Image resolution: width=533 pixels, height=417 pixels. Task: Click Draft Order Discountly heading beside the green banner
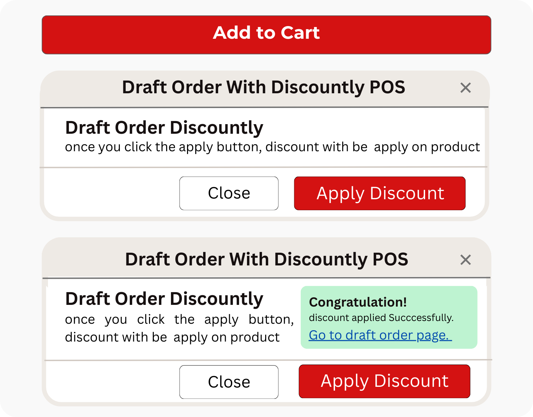tap(164, 299)
